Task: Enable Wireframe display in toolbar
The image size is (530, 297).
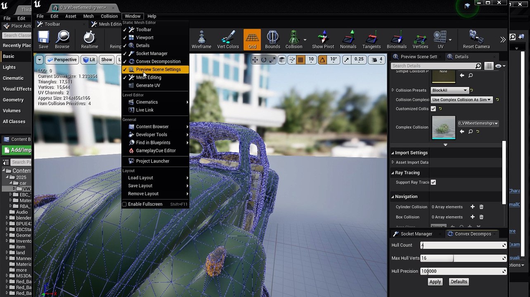Action: [x=201, y=40]
